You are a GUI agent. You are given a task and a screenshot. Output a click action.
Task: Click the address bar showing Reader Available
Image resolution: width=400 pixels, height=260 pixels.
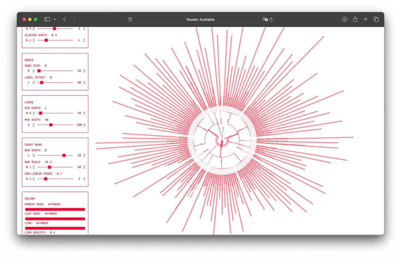[x=200, y=19]
